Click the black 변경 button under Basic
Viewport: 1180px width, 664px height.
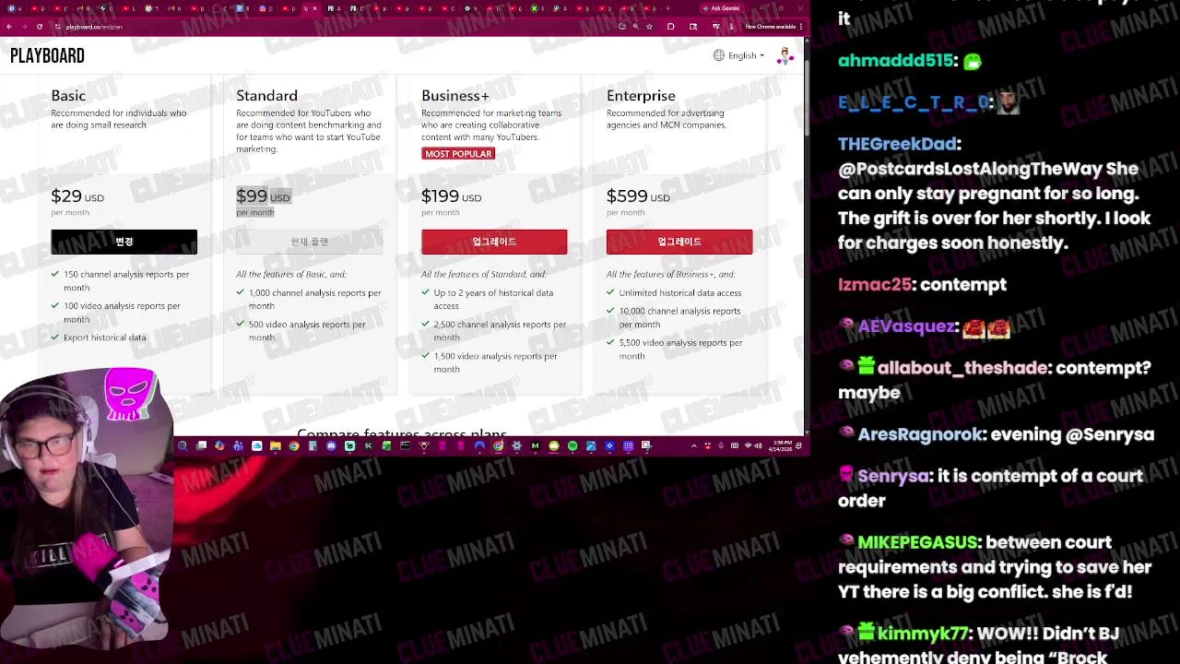tap(124, 242)
